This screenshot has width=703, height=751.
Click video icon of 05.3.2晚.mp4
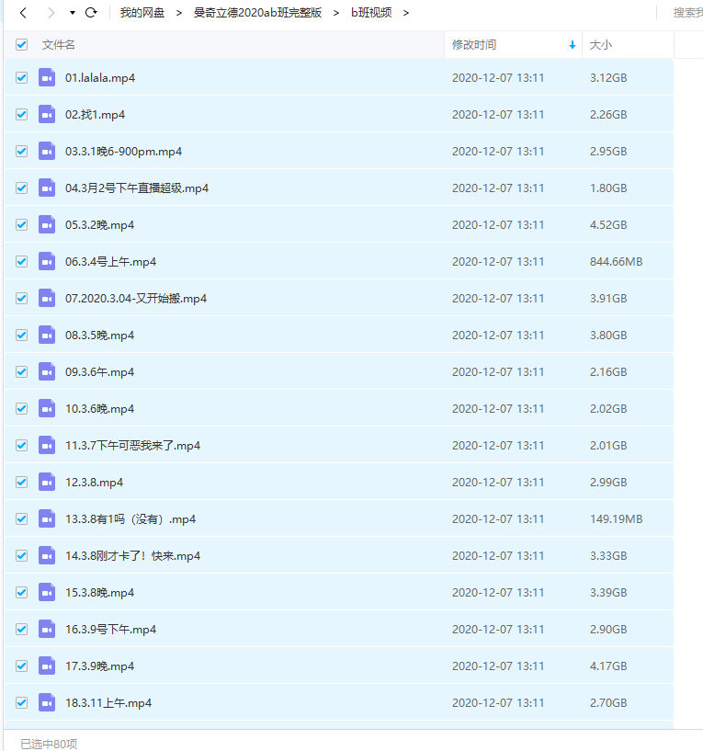pos(47,224)
